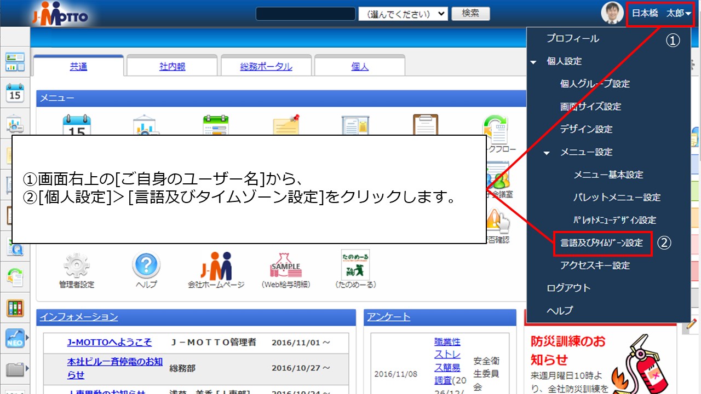Click the search text input field
The width and height of the screenshot is (701, 394).
click(306, 14)
